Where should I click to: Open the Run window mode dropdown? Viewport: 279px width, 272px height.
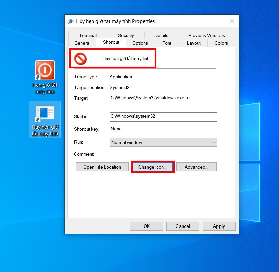(x=163, y=142)
